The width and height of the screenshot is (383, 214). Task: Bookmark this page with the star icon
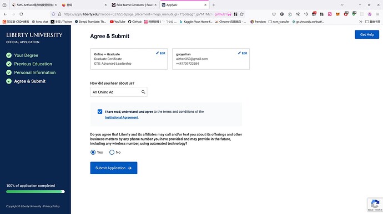coord(242,14)
